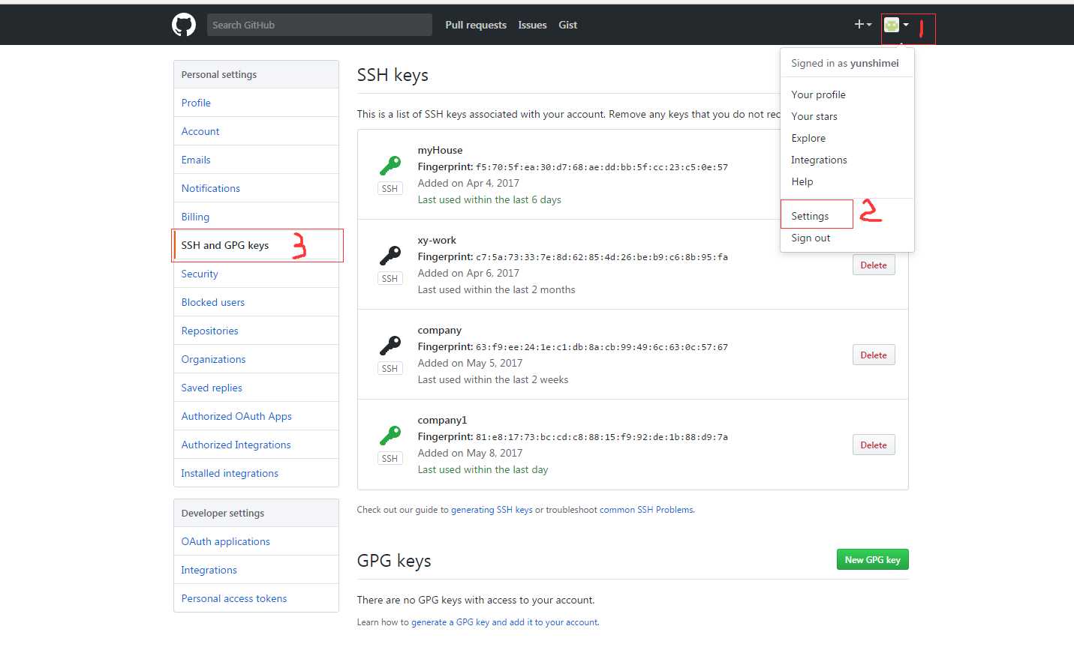Open Billing settings in sidebar
Screen dimensions: 1074x653
click(x=256, y=217)
